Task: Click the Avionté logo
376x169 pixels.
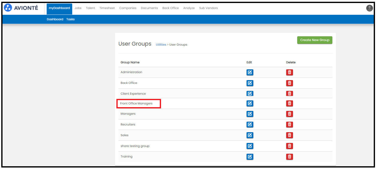Action: point(21,8)
